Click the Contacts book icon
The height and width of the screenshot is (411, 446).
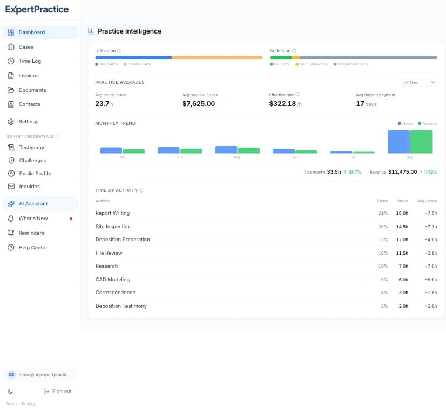point(11,104)
